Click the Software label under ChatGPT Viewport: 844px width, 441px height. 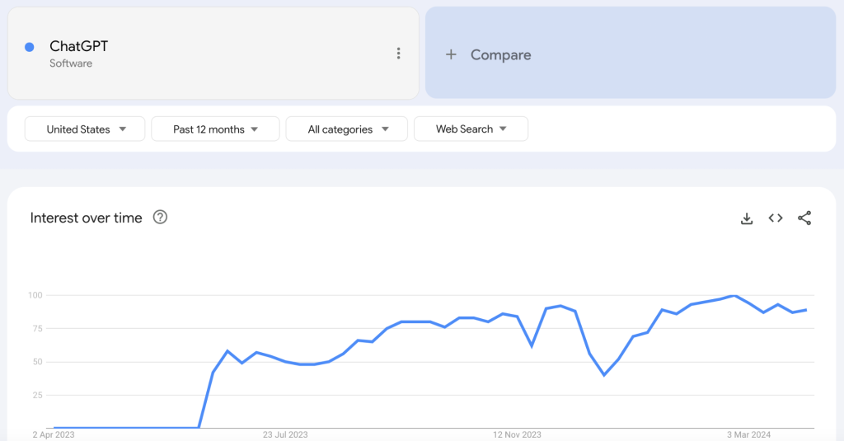(71, 63)
